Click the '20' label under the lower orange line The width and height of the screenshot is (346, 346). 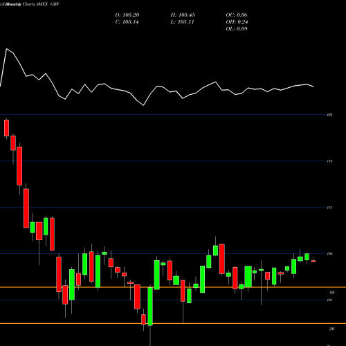[x=331, y=329]
